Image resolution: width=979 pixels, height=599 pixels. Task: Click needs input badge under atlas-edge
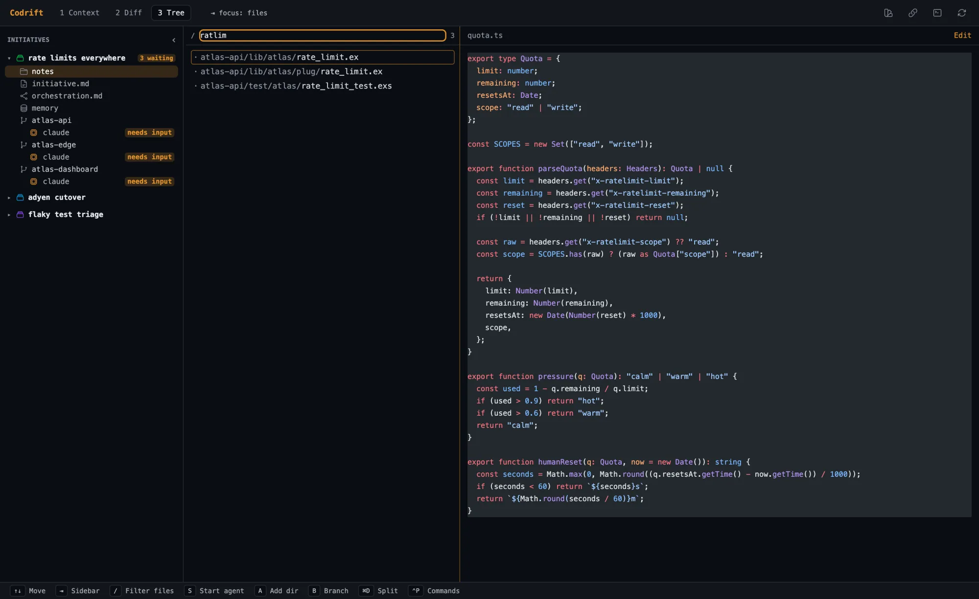[149, 157]
